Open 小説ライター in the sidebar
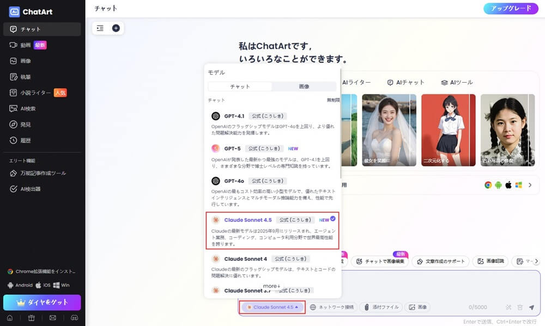545x326 pixels. (35, 93)
